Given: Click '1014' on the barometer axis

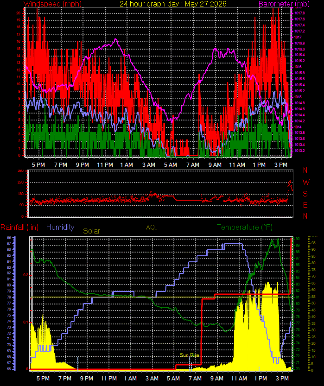Looking at the screenshot, I should point(298,127).
